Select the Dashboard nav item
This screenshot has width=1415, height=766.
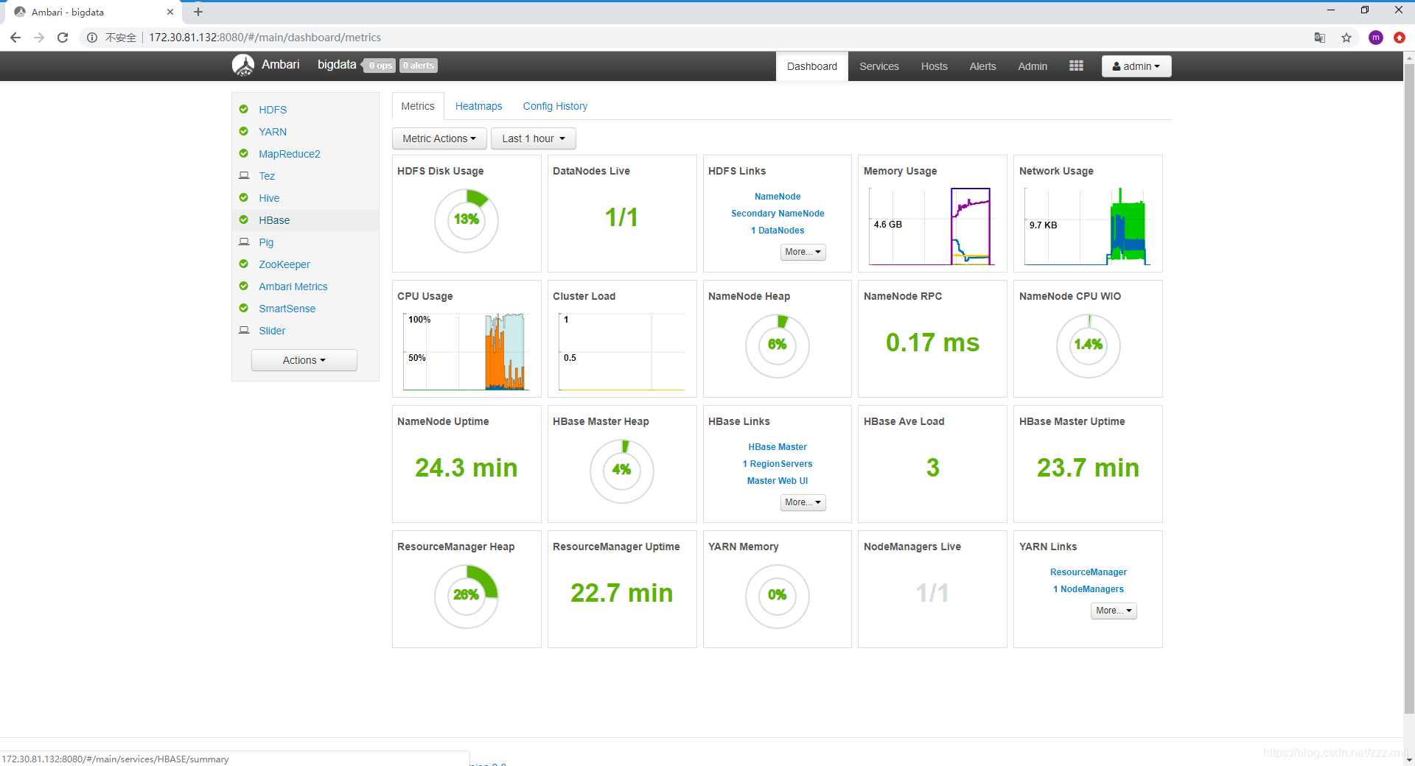812,66
